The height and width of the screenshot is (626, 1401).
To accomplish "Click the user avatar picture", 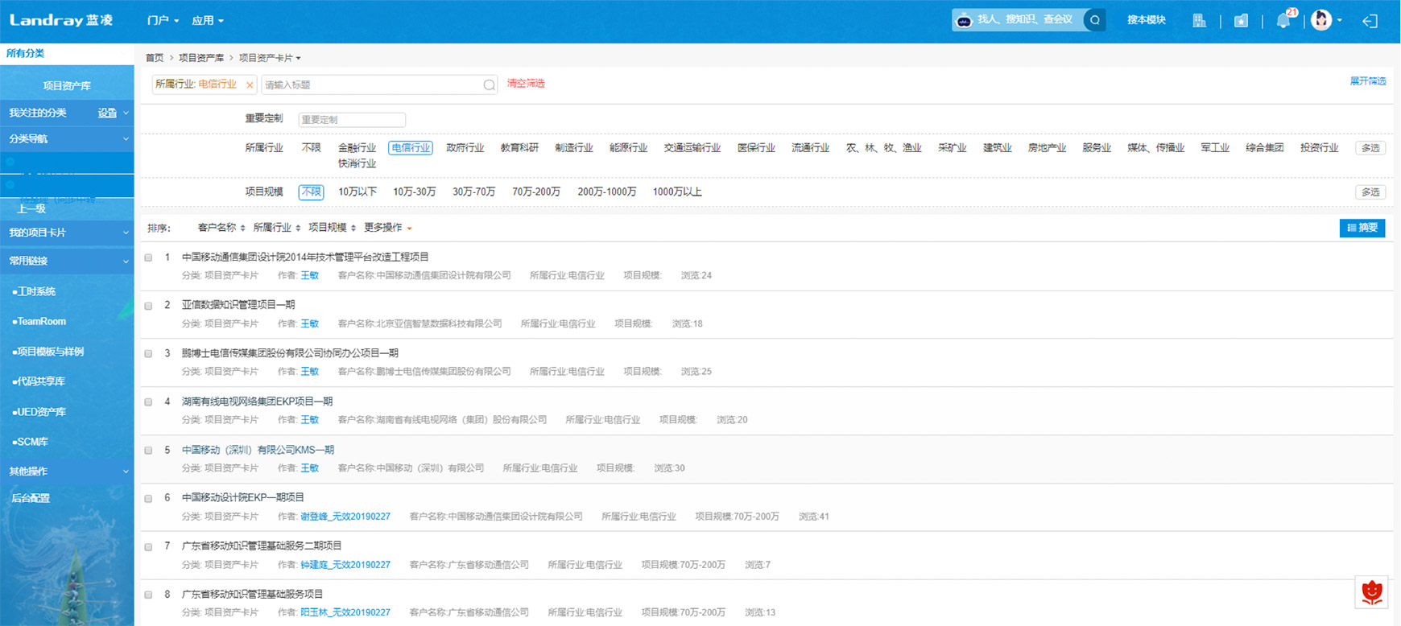I will point(1321,20).
